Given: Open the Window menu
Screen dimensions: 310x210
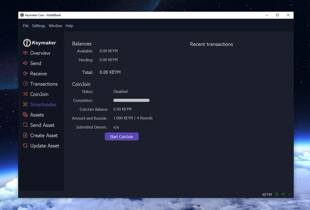Looking at the screenshot, I should click(55, 26).
